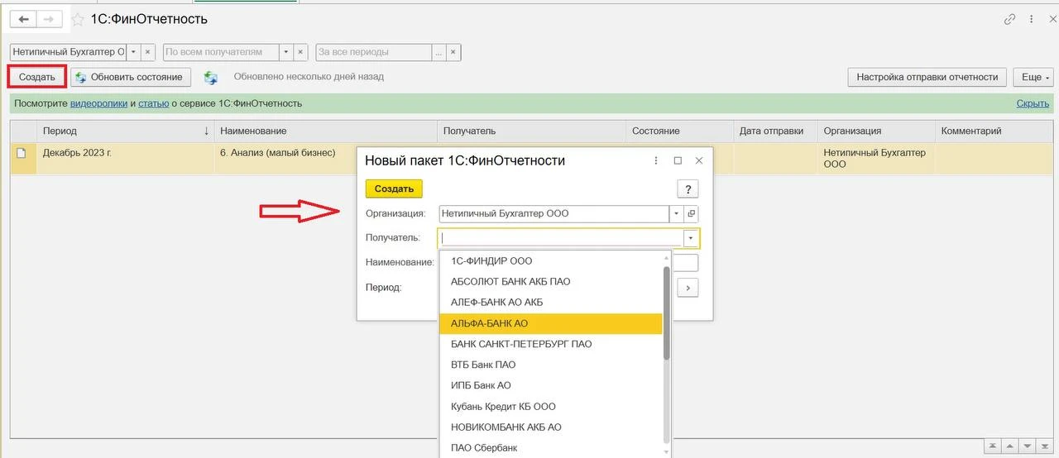Move down one table row
This screenshot has width=1059, height=458.
1026,446
